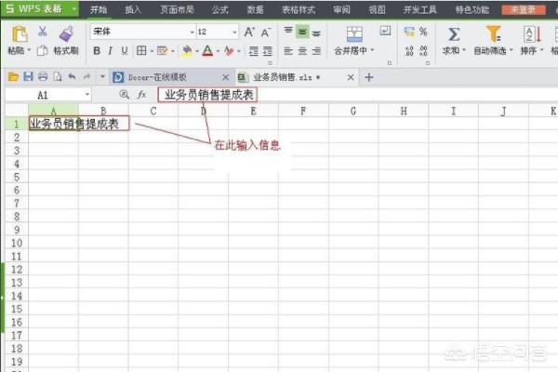
Task: Click the bottom vertical align icon
Action: [x=316, y=33]
